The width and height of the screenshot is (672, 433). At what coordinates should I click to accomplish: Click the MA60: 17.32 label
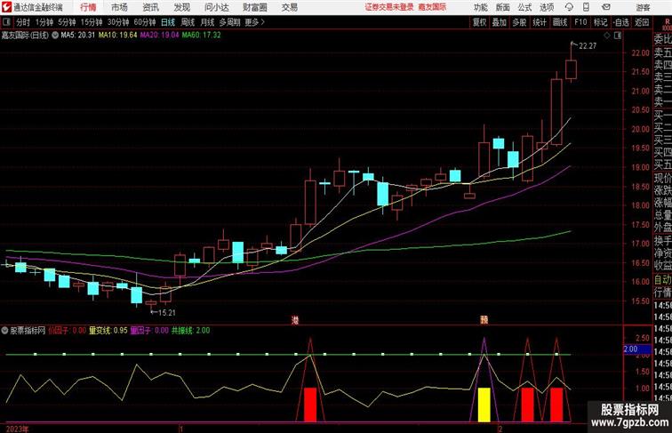pyautogui.click(x=202, y=36)
